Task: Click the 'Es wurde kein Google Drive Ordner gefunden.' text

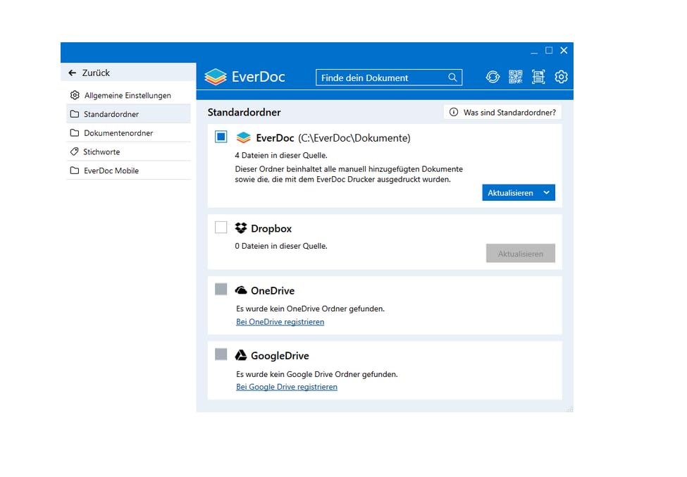Action: pos(317,374)
